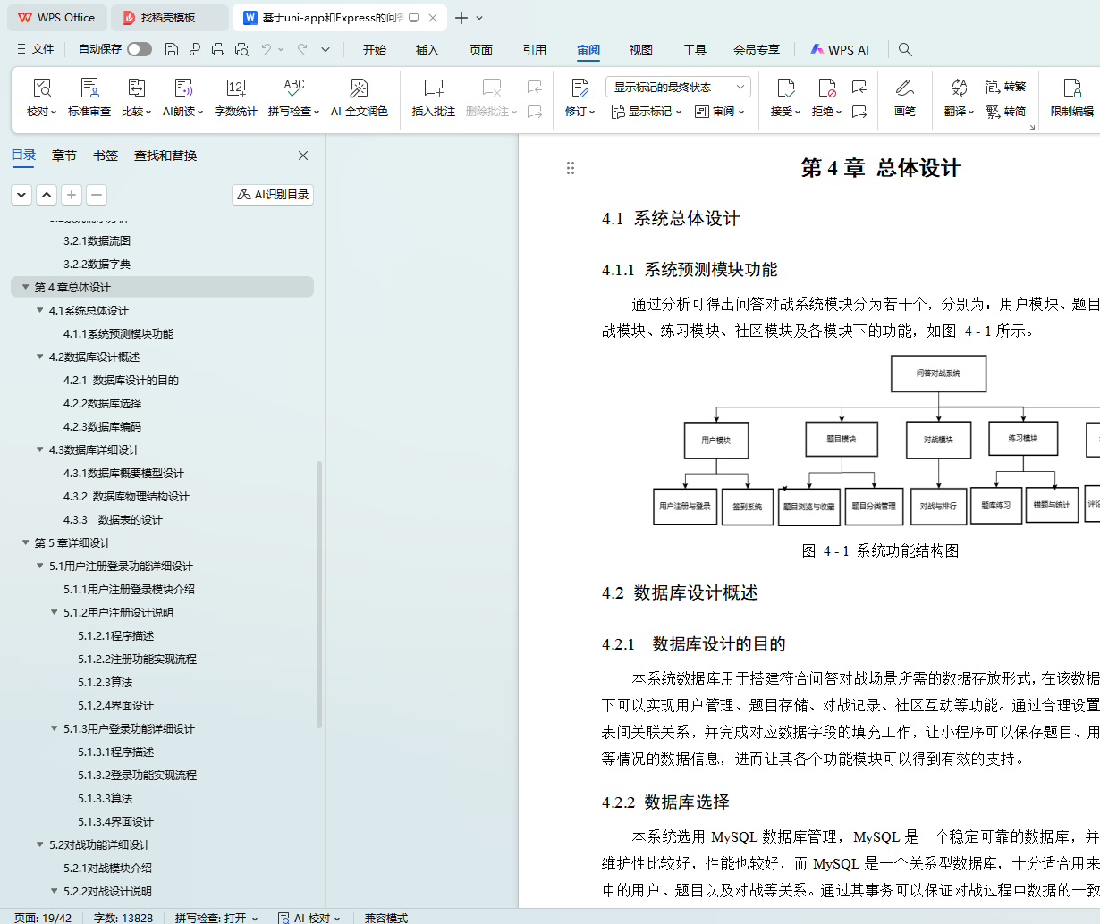Click the AI识别目录 button
This screenshot has height=924, width=1100.
[x=273, y=194]
